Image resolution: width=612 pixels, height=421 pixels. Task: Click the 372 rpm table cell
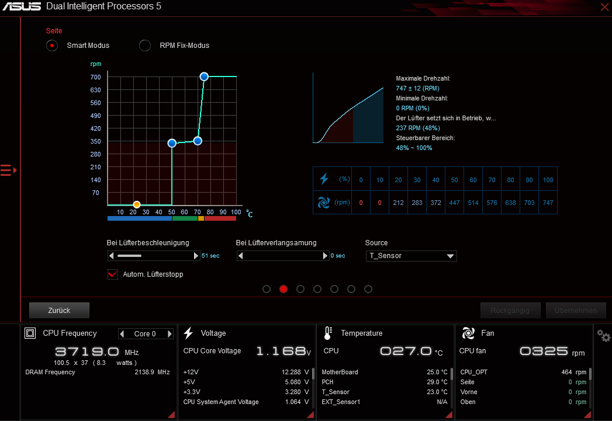click(x=436, y=203)
